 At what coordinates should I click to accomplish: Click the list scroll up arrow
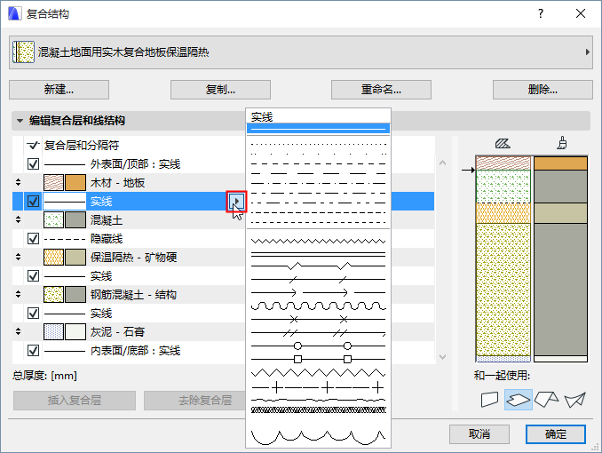(x=443, y=163)
